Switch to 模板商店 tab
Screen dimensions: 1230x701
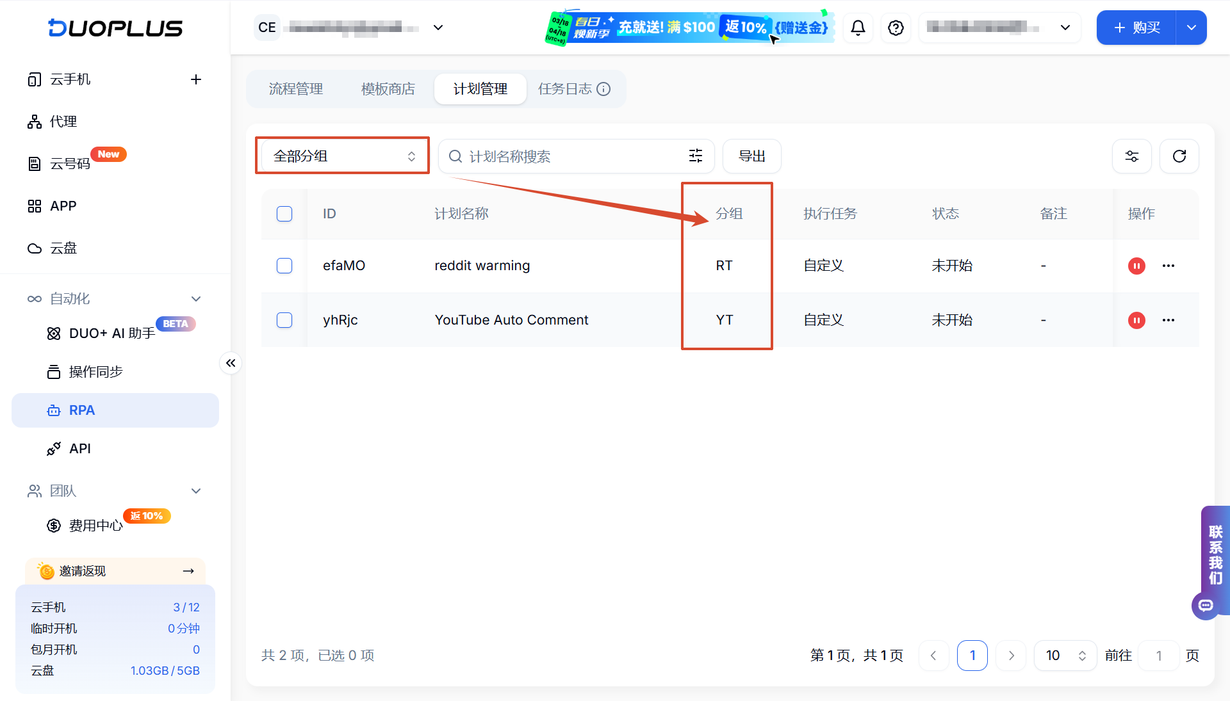coord(388,89)
